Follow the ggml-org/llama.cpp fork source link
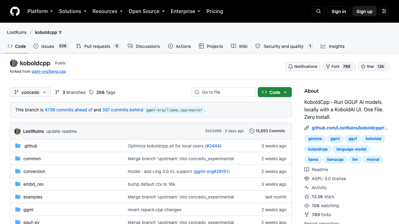Image resolution: width=399 pixels, height=224 pixels. (49, 71)
